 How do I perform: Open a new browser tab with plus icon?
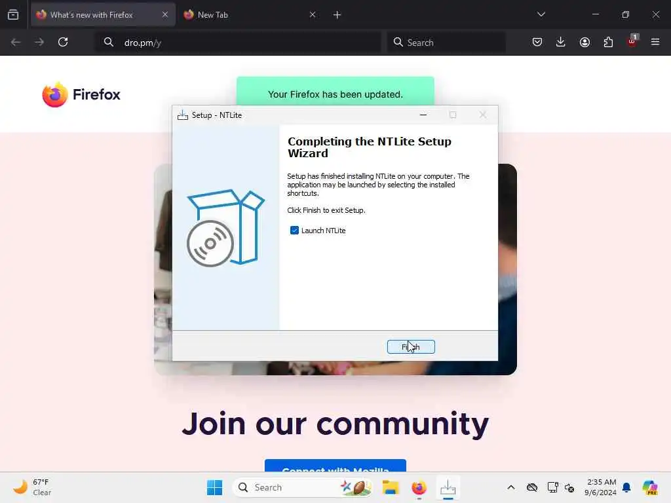(x=337, y=15)
